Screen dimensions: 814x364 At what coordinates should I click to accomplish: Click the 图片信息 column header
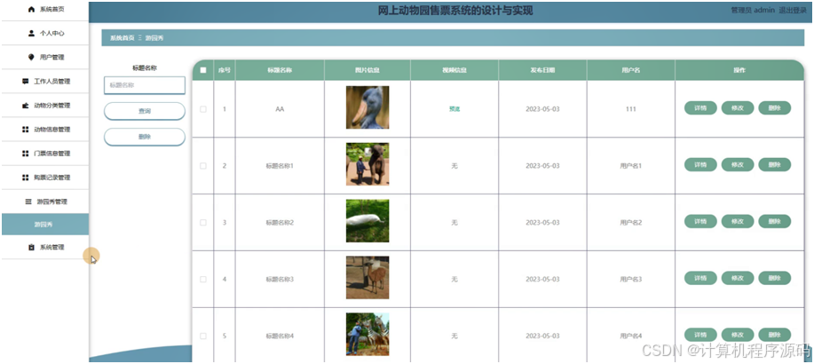(367, 70)
